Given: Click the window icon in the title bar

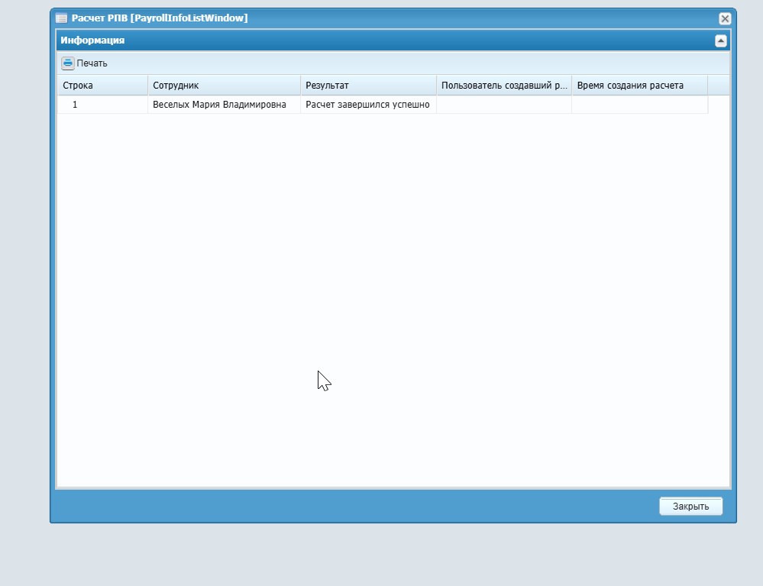Looking at the screenshot, I should pos(61,18).
